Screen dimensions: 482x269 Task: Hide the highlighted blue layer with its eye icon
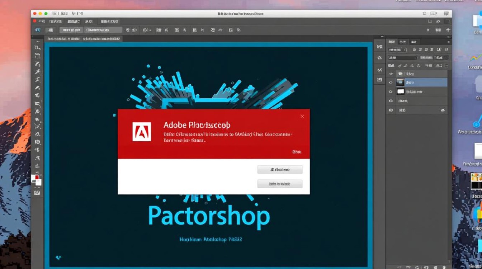(391, 82)
